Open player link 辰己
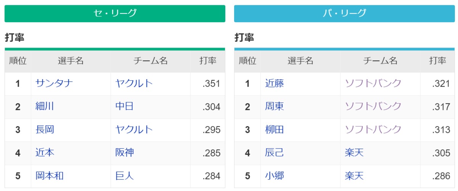 tap(275, 153)
